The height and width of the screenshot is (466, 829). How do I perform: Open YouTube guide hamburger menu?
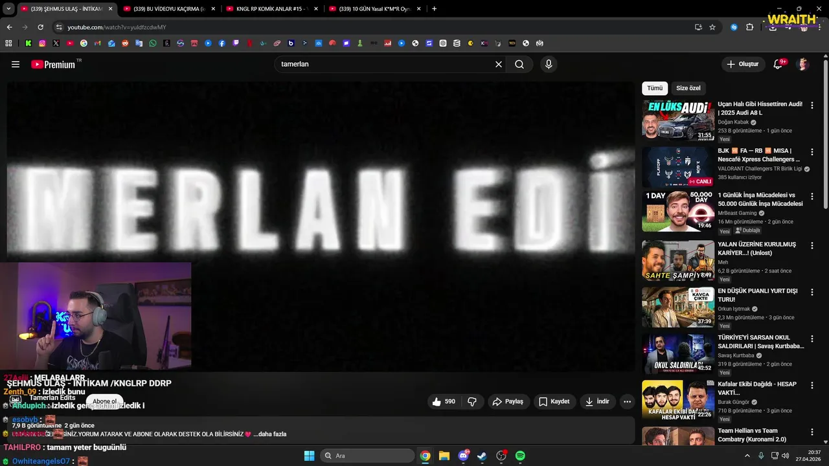(16, 64)
